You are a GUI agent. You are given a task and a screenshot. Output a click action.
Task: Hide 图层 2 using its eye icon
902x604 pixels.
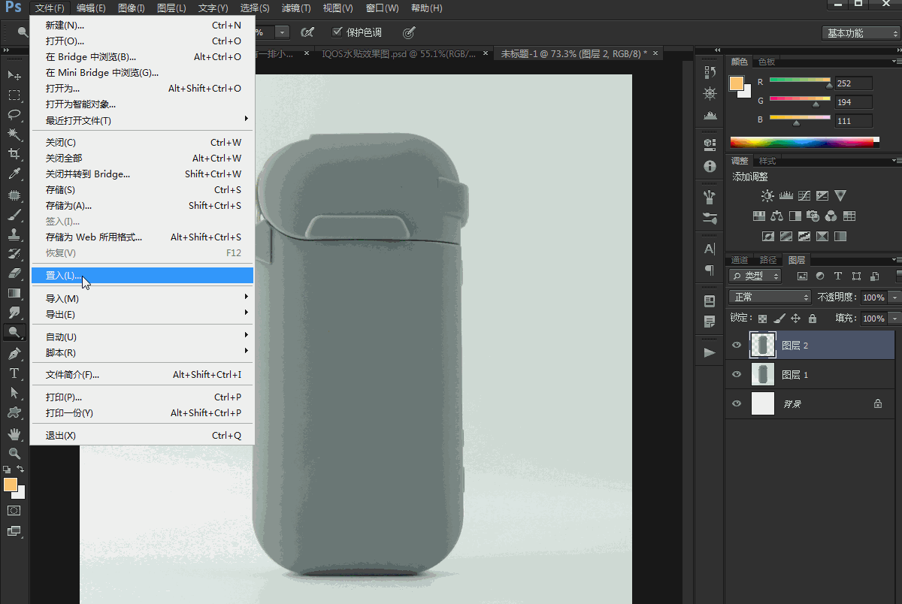(x=737, y=346)
